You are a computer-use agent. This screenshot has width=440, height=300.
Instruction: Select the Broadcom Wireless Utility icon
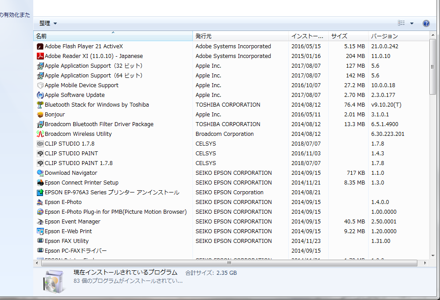pyautogui.click(x=40, y=134)
